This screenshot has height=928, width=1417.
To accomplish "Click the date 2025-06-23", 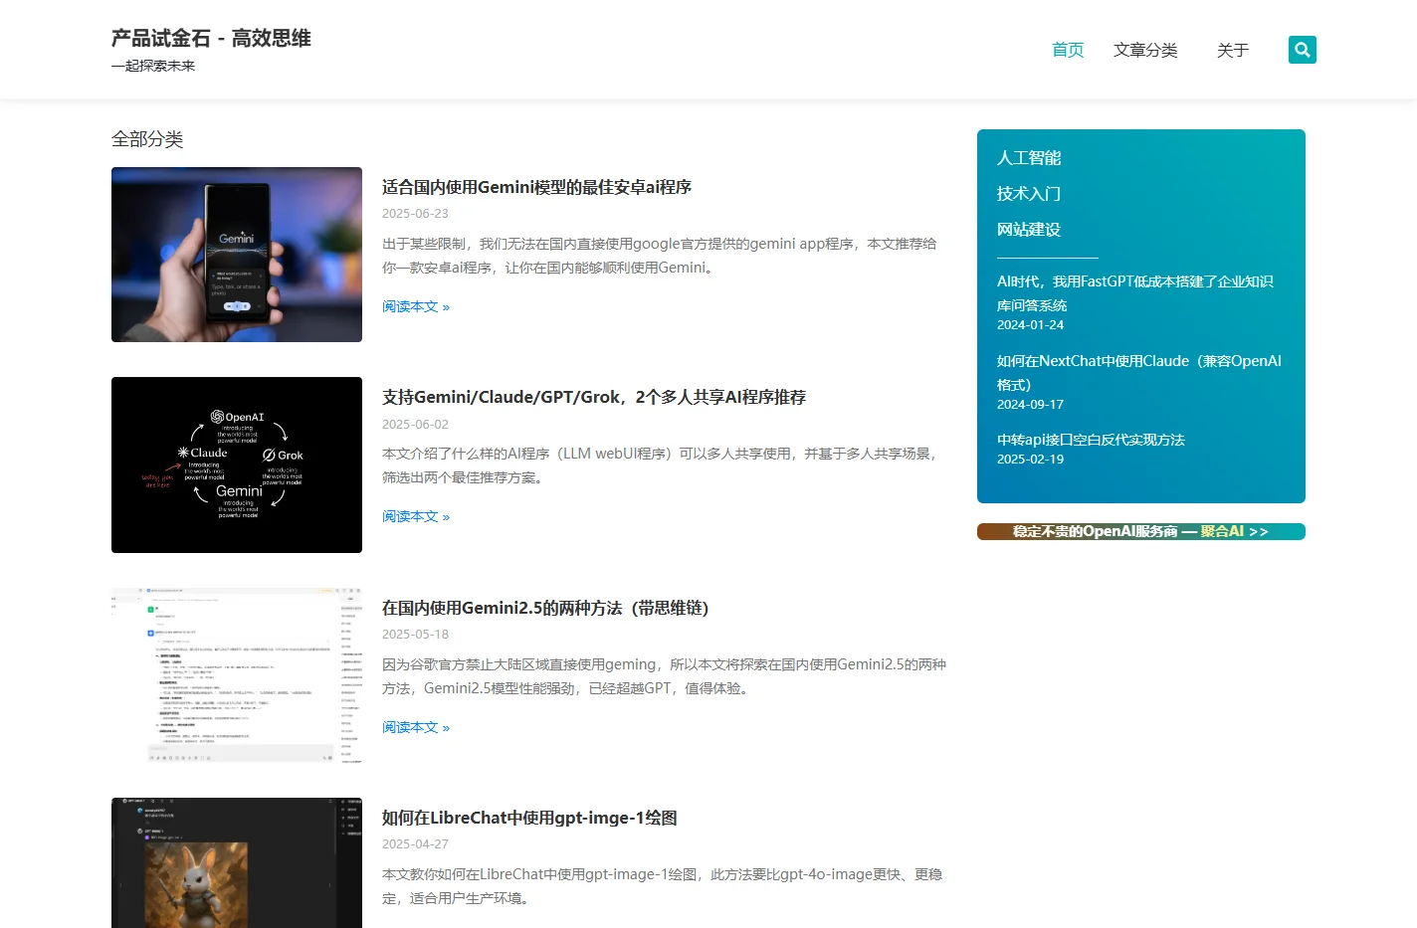I will pyautogui.click(x=415, y=213).
